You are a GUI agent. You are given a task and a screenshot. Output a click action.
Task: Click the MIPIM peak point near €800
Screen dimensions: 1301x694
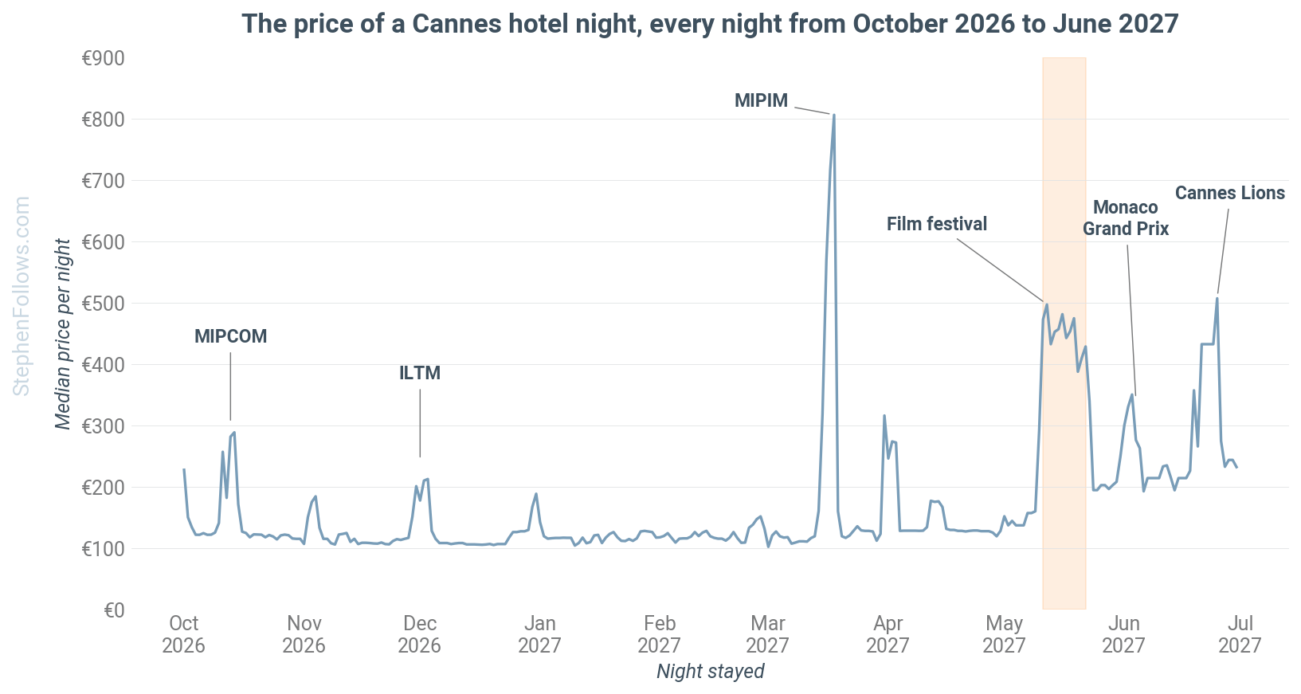[x=834, y=115]
